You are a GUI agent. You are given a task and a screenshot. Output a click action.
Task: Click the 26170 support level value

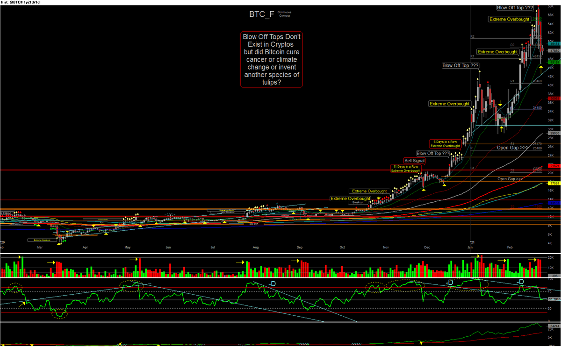click(x=537, y=144)
